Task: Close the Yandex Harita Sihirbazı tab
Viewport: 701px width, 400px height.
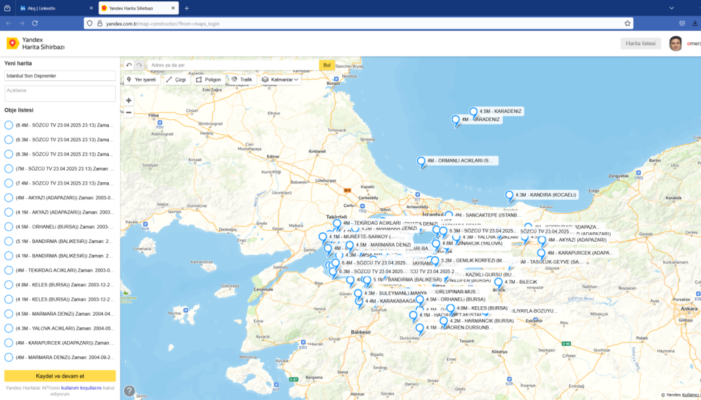Action: coord(173,8)
